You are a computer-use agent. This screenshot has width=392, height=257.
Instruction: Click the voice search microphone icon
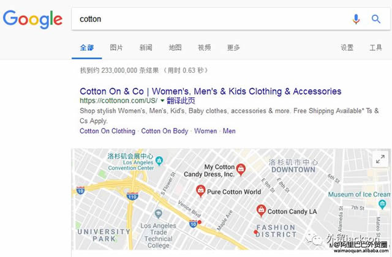pyautogui.click(x=356, y=19)
